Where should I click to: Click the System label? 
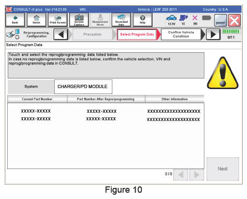pyautogui.click(x=31, y=87)
